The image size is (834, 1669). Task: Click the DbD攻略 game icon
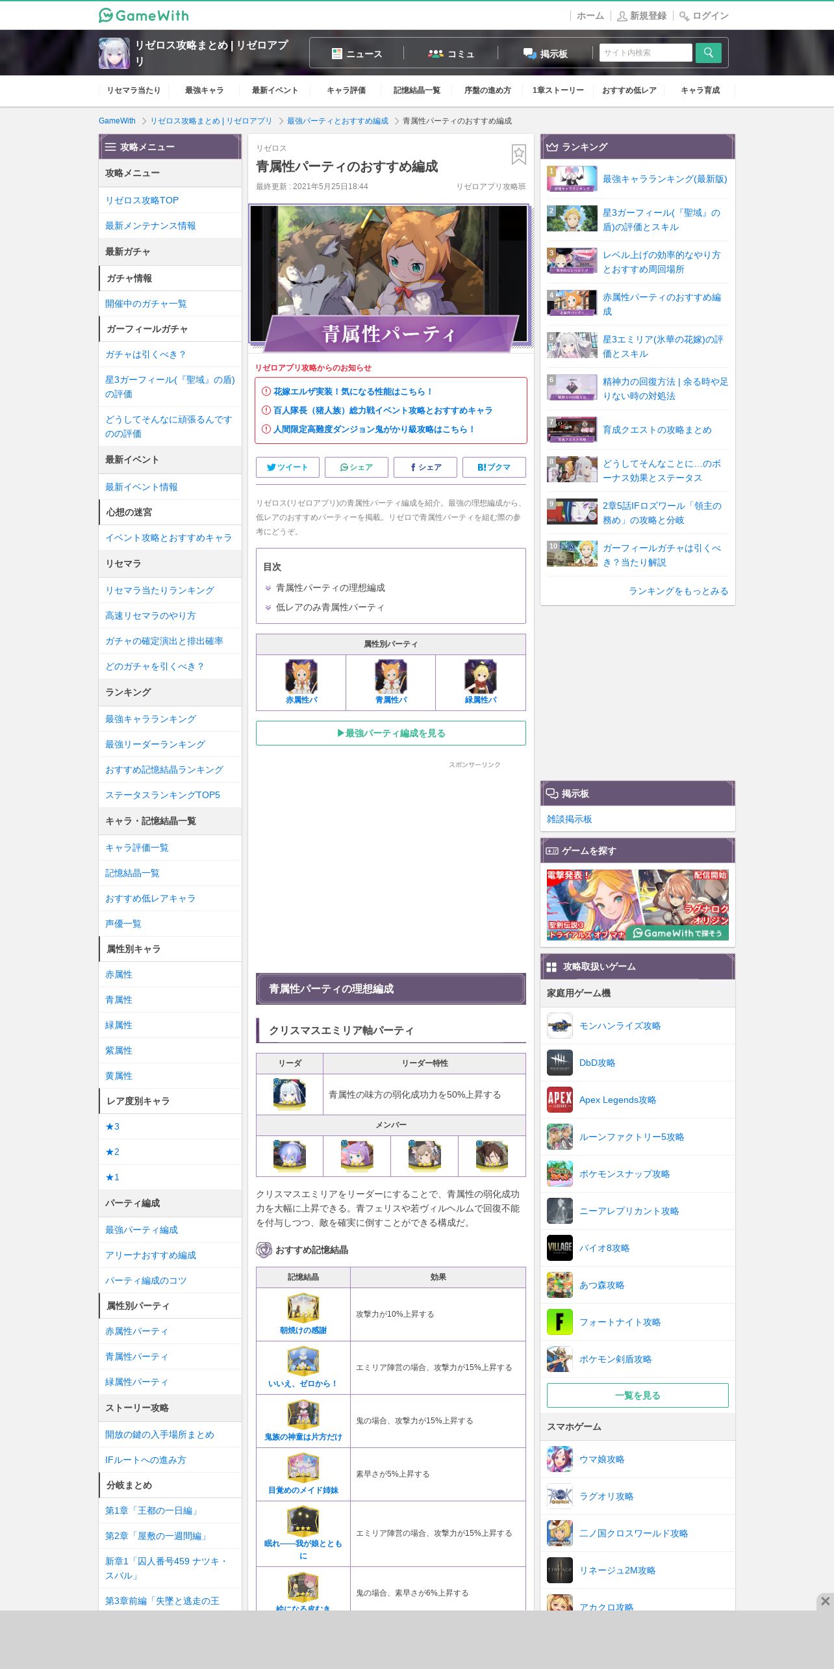560,1063
